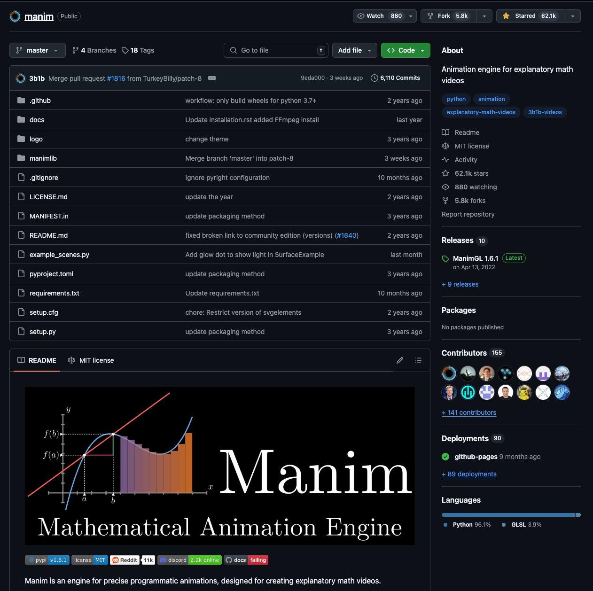593x591 pixels.
Task: Switch to the MIT license tab
Action: tap(91, 360)
